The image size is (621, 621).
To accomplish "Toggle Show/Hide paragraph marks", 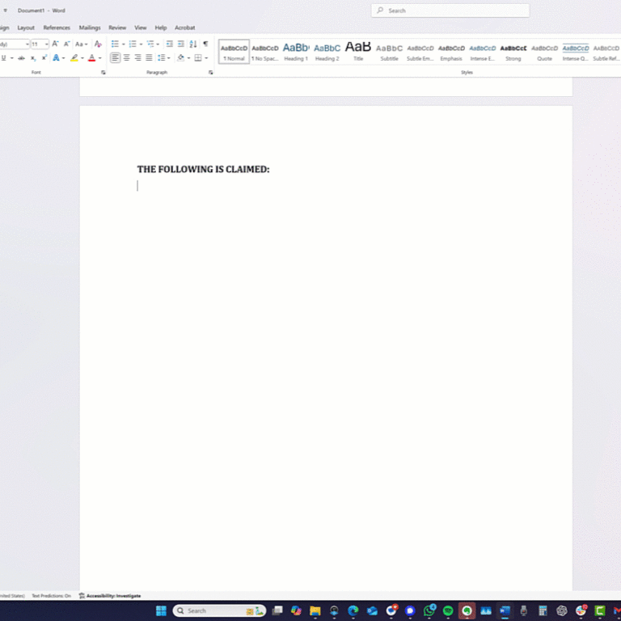I will pos(205,44).
